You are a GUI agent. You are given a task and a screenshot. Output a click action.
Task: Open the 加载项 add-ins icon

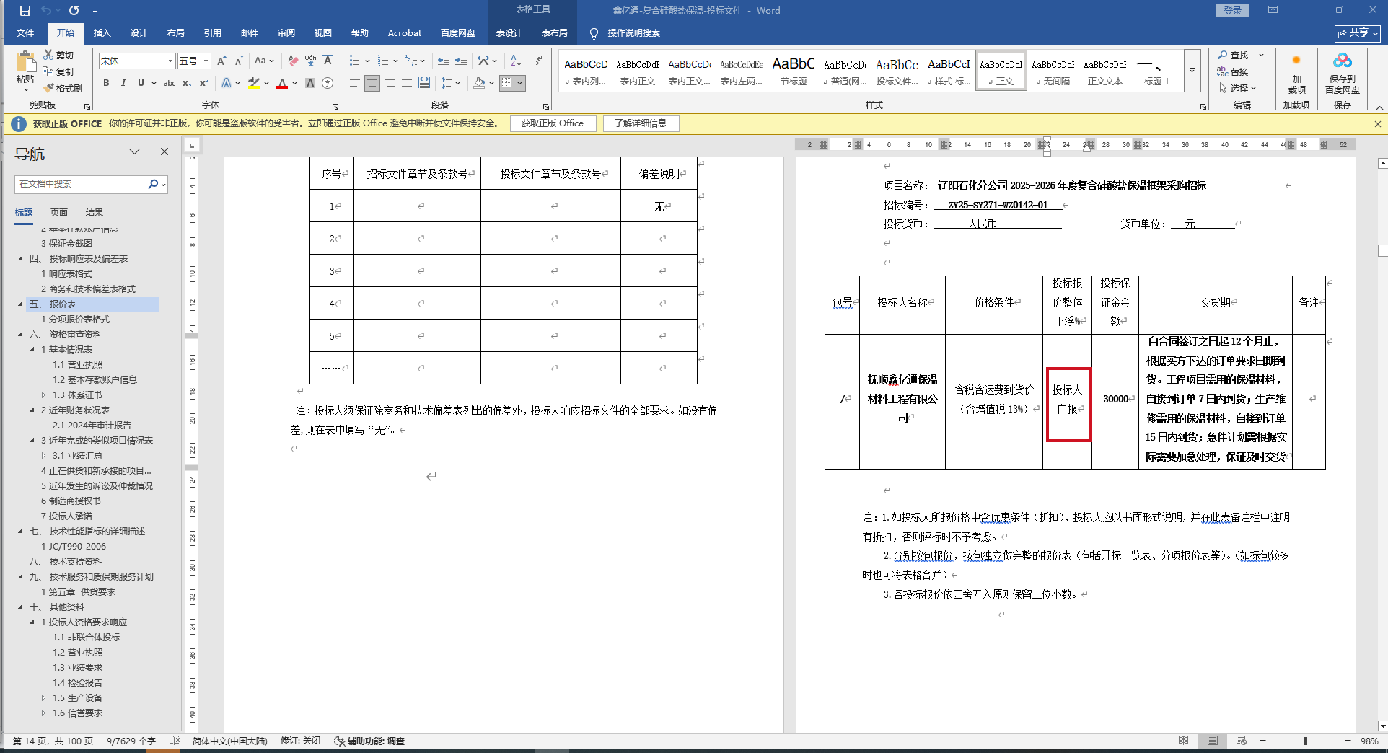tap(1296, 73)
